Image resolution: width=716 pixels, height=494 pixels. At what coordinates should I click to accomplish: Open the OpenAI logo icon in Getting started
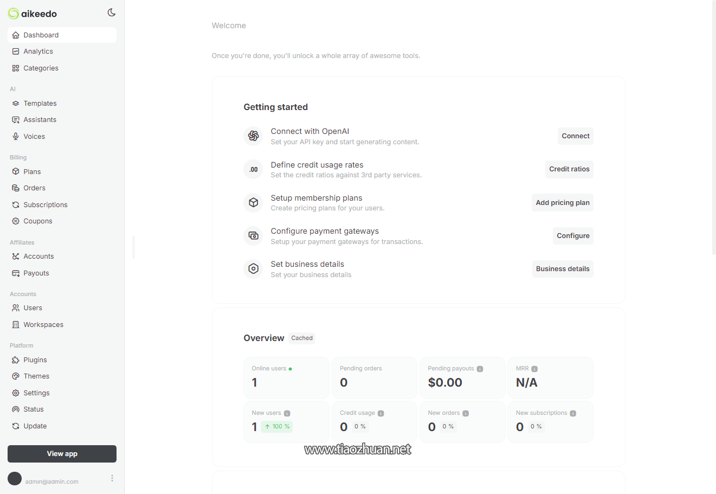tap(253, 136)
